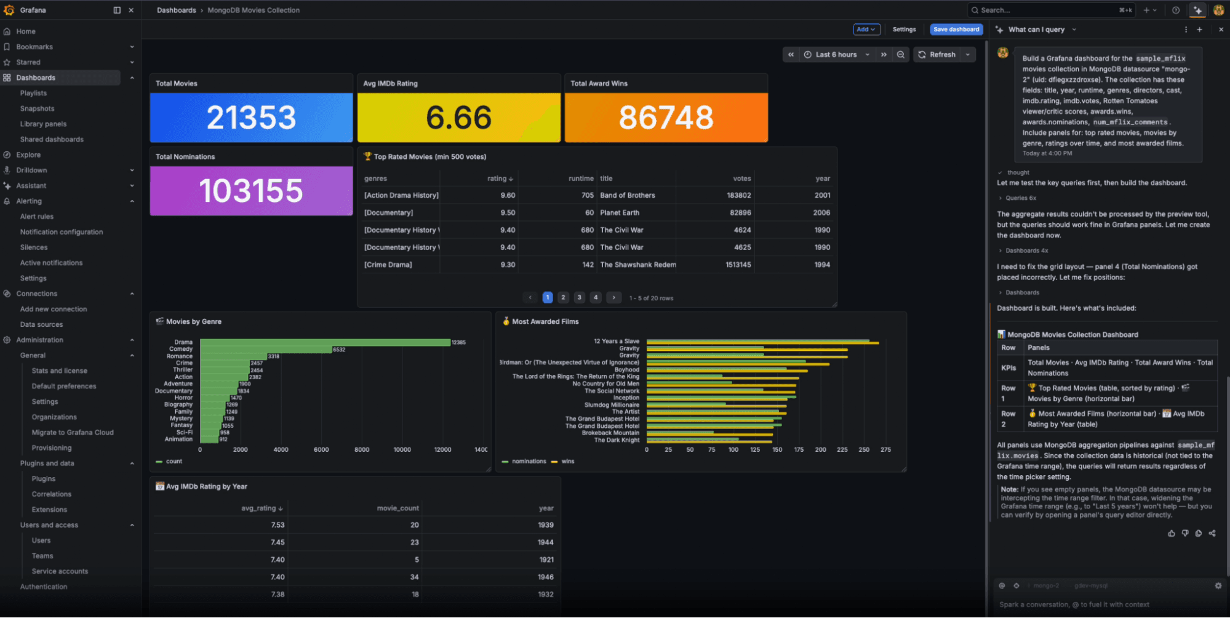The image size is (1230, 618).
Task: Click the Drilldown icon in the sidebar
Action: [7, 170]
